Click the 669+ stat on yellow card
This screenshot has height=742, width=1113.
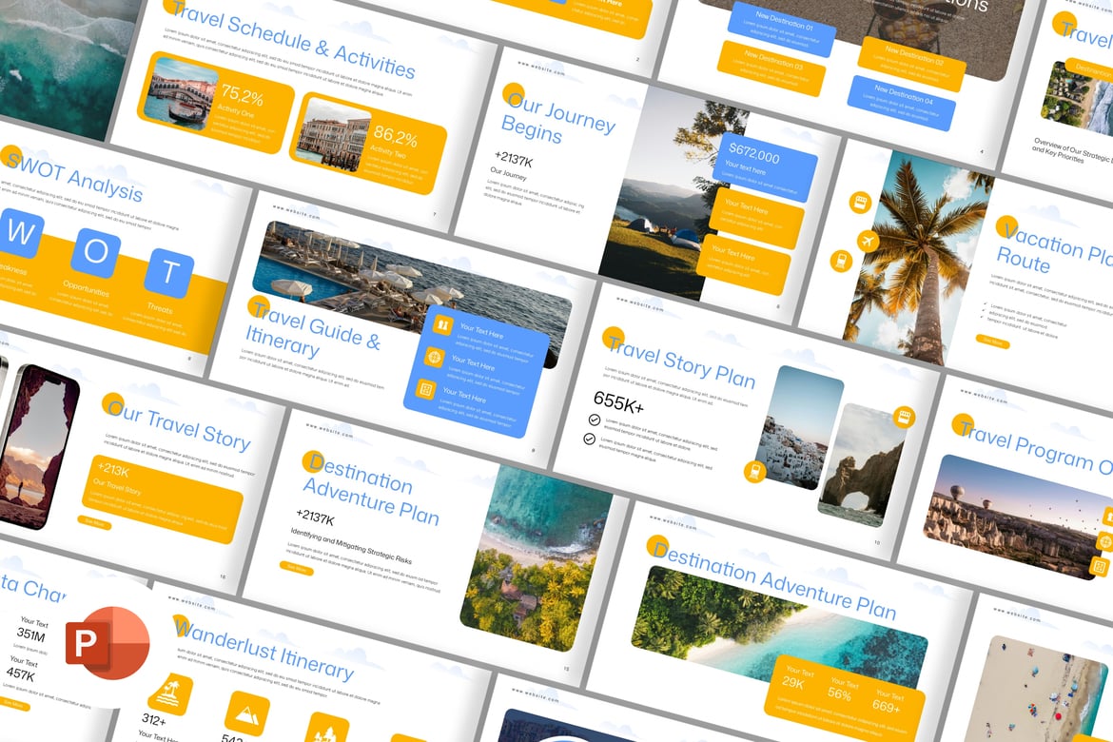point(886,706)
